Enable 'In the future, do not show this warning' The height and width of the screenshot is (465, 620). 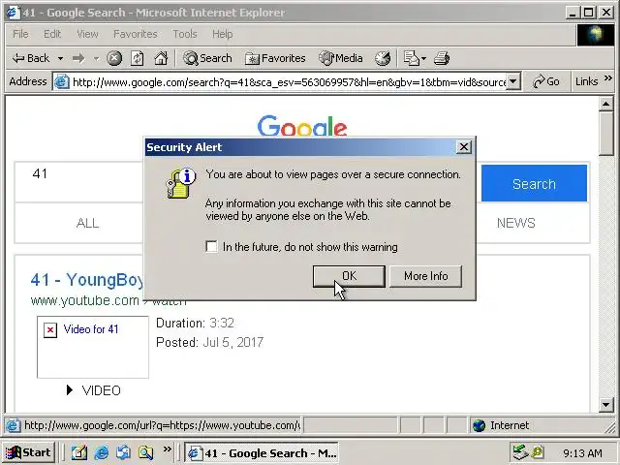coord(211,247)
